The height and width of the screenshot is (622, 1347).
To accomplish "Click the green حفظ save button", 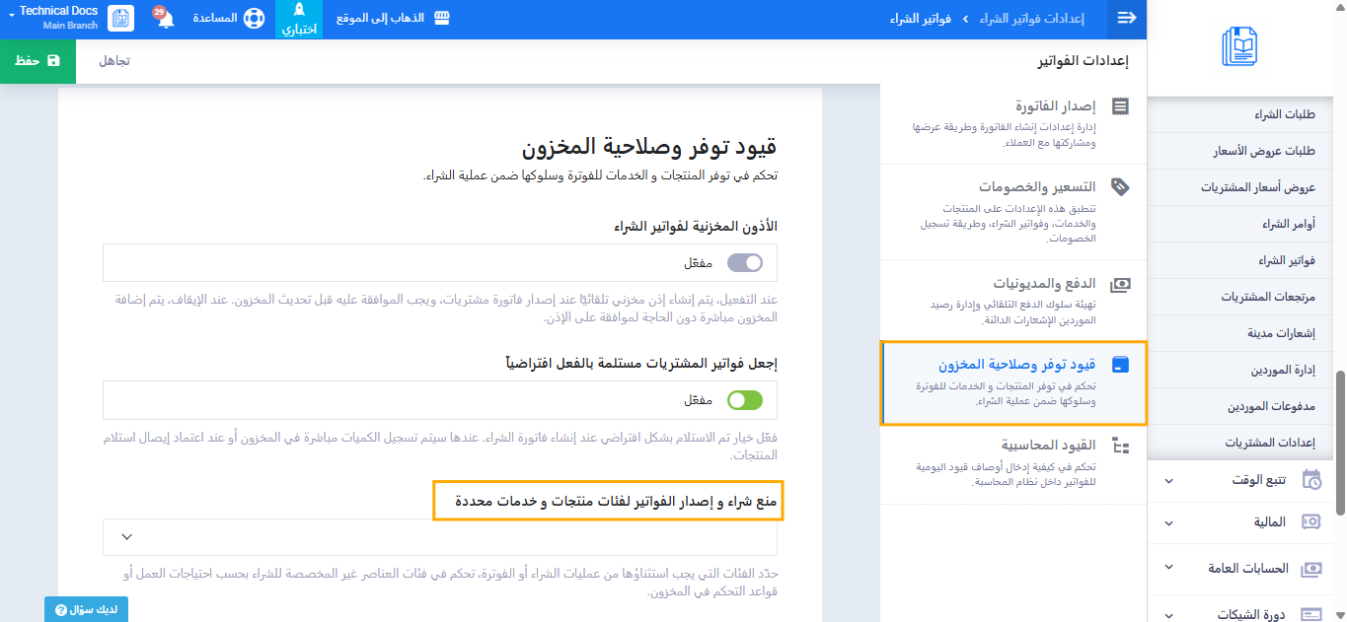I will click(38, 61).
